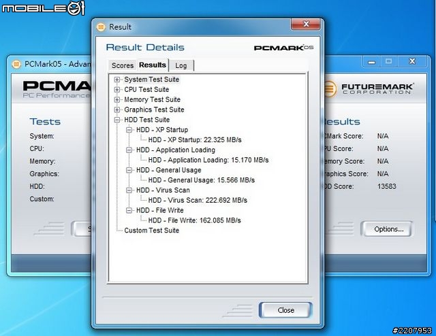
Task: Collapse the HDD - File Write node
Action: click(129, 210)
